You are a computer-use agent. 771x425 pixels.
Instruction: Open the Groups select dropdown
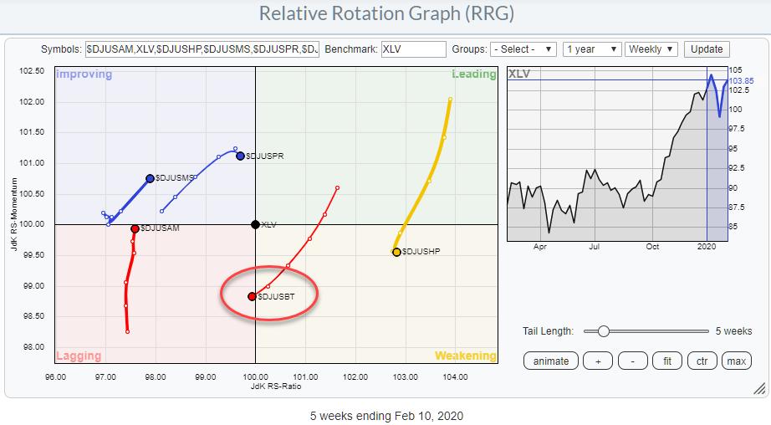coord(523,49)
